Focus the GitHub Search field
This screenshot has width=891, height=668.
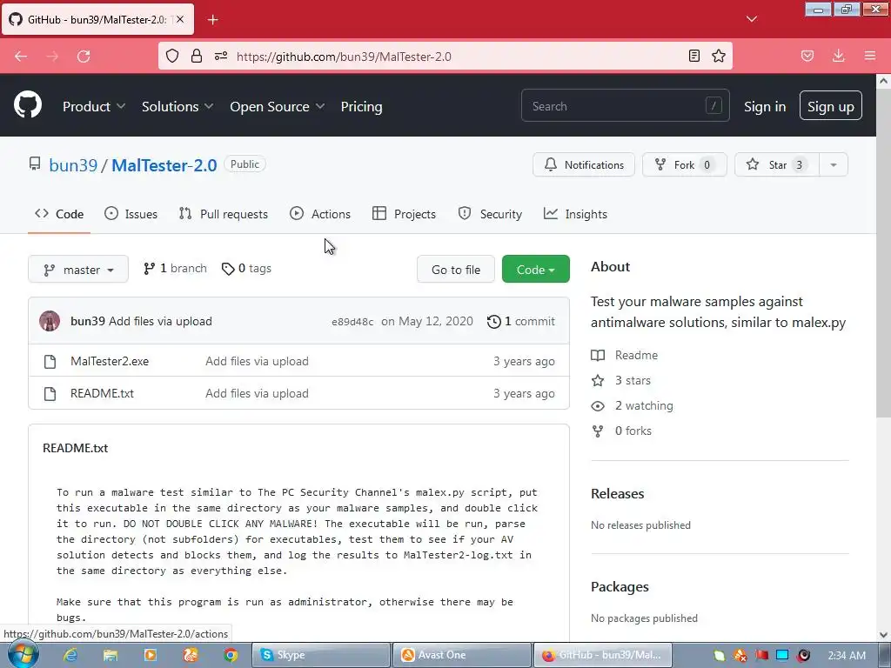coord(625,105)
